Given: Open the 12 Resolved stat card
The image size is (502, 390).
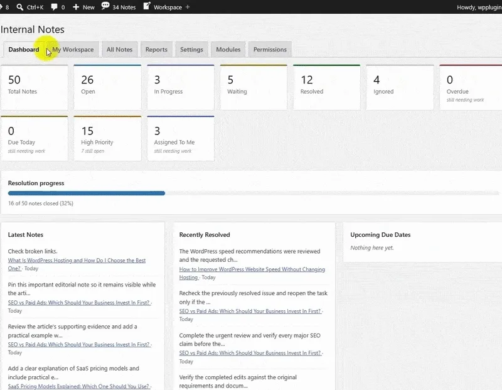Looking at the screenshot, I should 326,87.
